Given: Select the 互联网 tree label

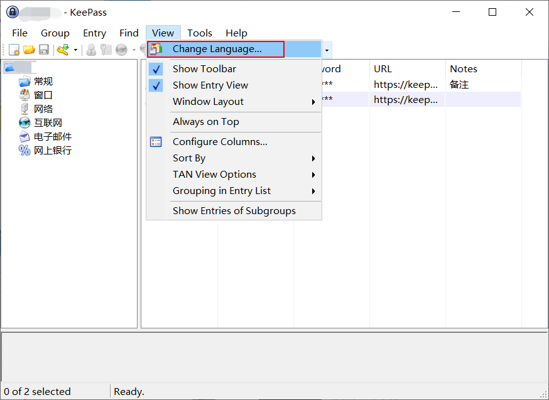Looking at the screenshot, I should click(48, 123).
